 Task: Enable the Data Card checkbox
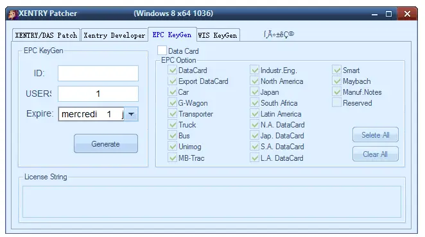[x=162, y=51]
